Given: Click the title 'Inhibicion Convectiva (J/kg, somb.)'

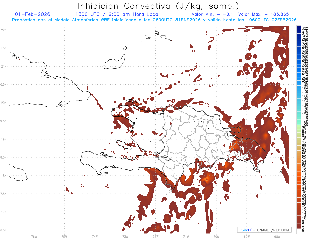Looking at the screenshot, I should [x=158, y=6].
